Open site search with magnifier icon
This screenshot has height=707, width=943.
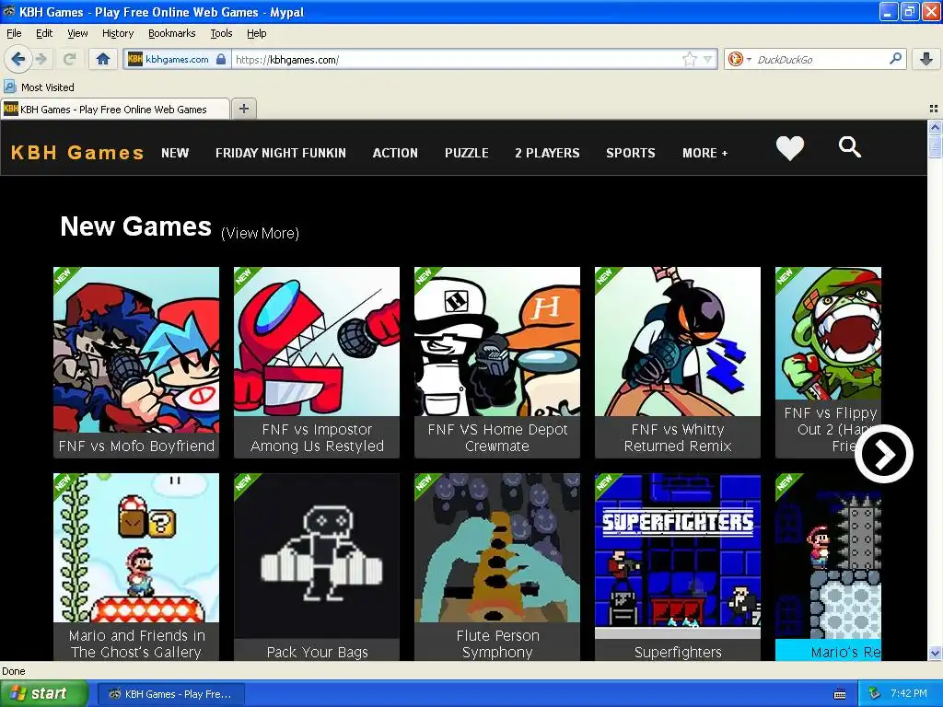click(x=850, y=146)
